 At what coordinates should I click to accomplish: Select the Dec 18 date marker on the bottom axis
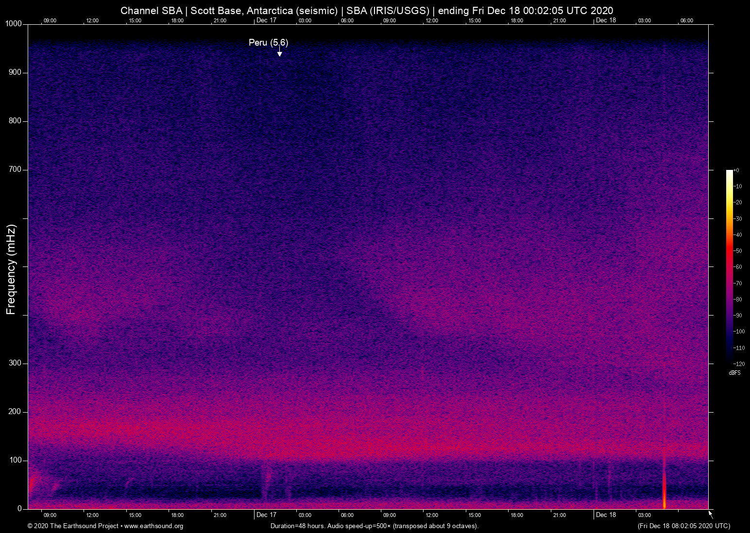[x=606, y=515]
